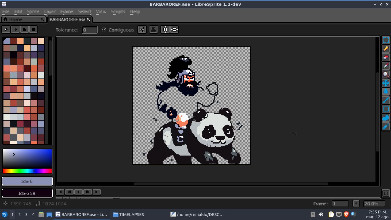Screen dimensions: 391x220
Task: Go to the previous frame
Action: coord(69,192)
